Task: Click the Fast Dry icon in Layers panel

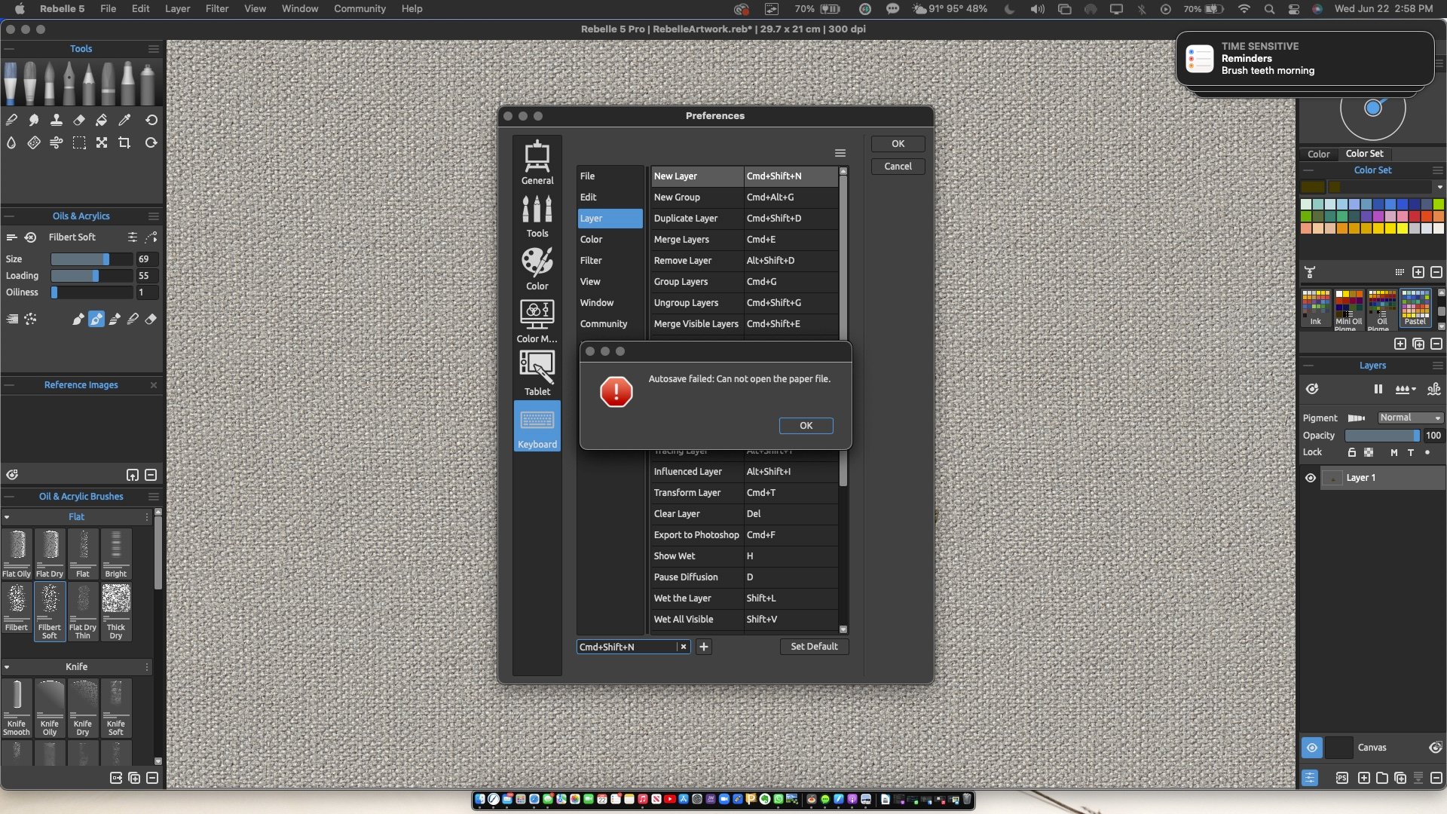Action: point(1434,389)
